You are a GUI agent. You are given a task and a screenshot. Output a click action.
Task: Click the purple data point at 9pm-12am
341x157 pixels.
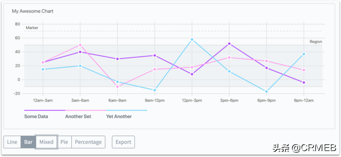[304, 83]
